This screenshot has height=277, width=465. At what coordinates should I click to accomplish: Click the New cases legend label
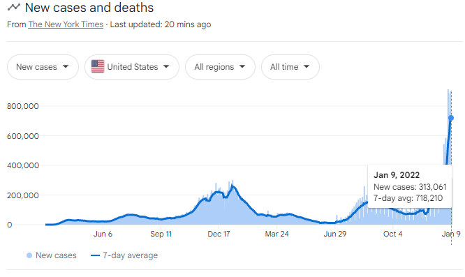click(56, 255)
